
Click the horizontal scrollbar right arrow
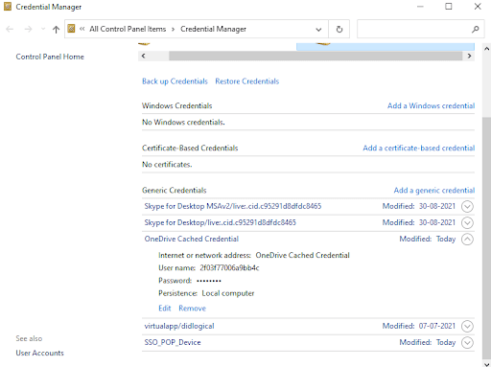click(469, 56)
